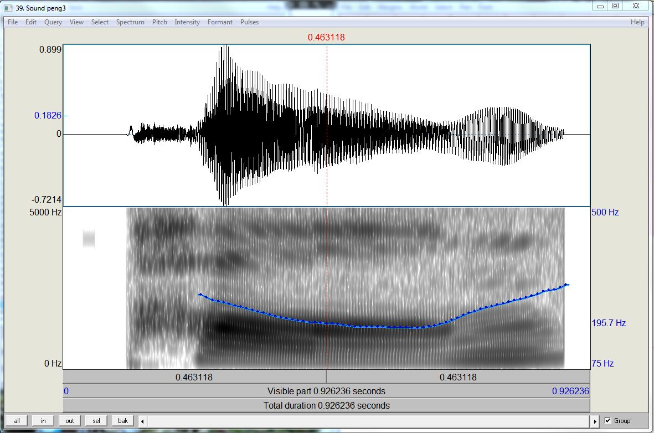Viewport: 654px width, 433px height.
Task: Open the Select menu
Action: coord(100,22)
